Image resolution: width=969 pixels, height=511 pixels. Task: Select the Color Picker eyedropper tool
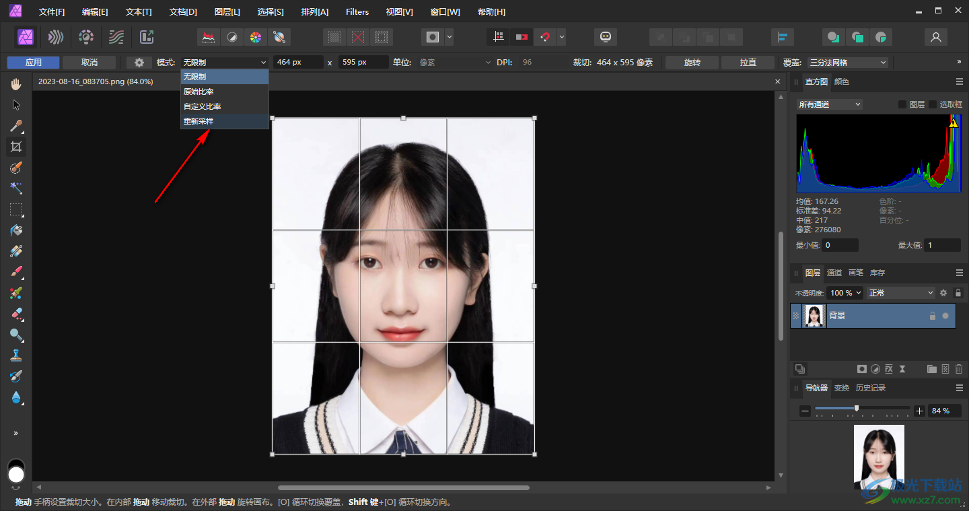16,126
